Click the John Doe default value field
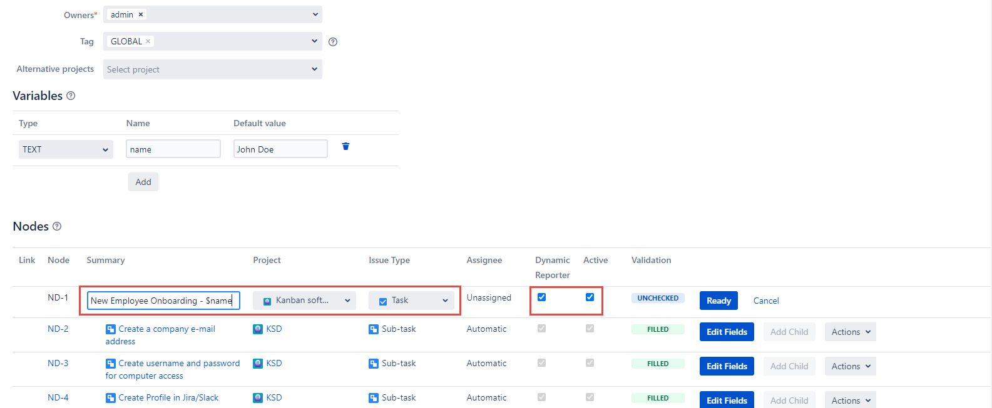This screenshot has width=992, height=408. pos(280,149)
